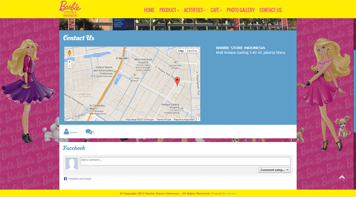Click the barbie author user icon
Viewport: 356px width, 197px height.
coord(66,132)
